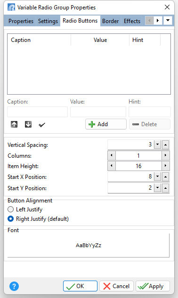Switch to the Settings tab

click(x=48, y=21)
